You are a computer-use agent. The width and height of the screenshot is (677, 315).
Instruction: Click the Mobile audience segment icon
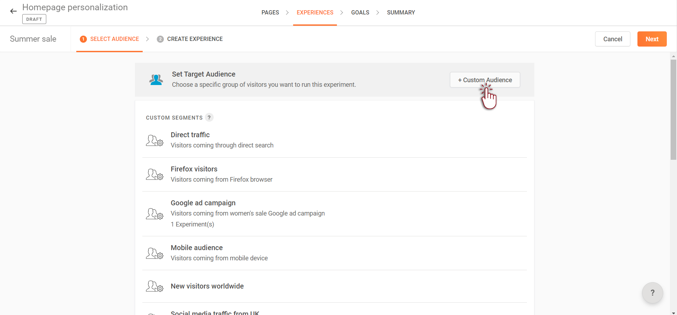pos(154,253)
